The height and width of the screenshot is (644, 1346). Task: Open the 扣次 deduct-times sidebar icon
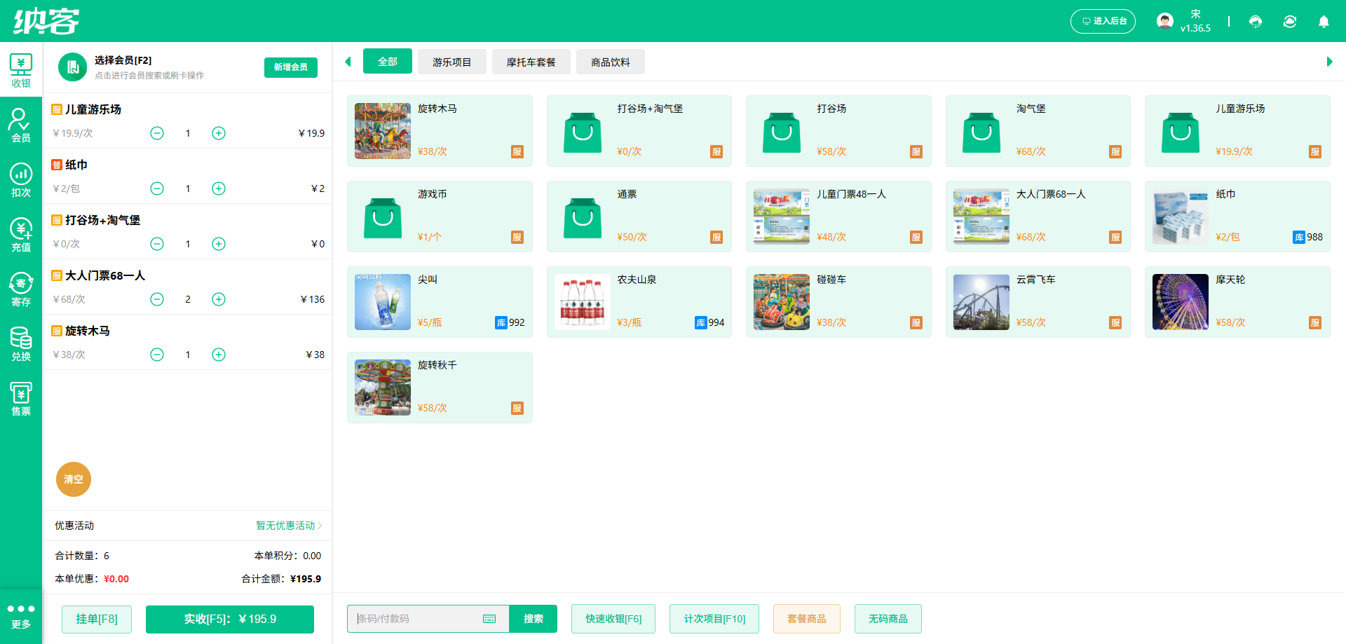tap(21, 180)
